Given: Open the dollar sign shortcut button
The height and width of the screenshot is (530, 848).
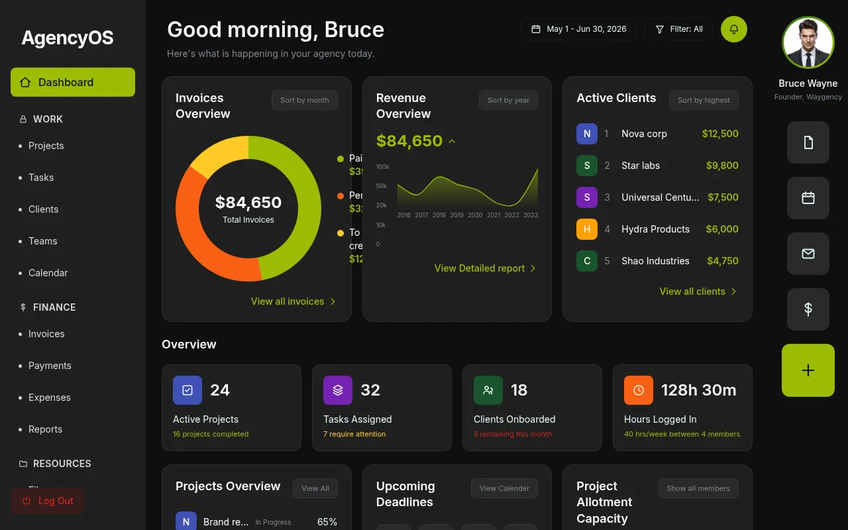Looking at the screenshot, I should [x=808, y=309].
